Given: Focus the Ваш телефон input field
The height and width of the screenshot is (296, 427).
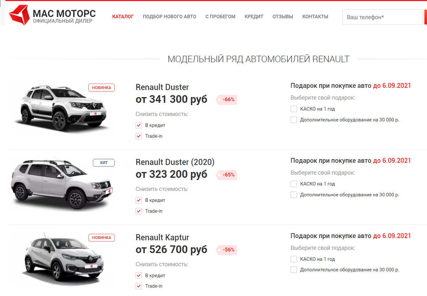Looking at the screenshot, I should 382,17.
